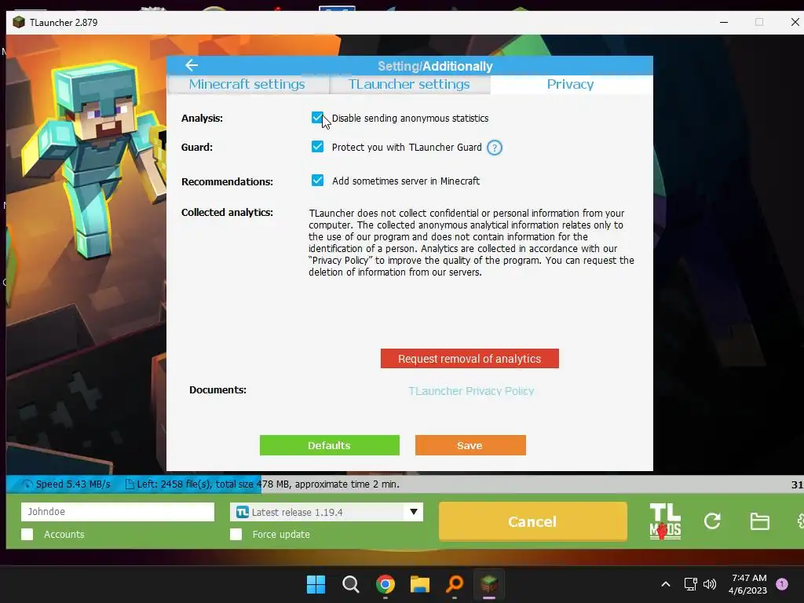The width and height of the screenshot is (804, 603).
Task: Click the Johndoe username field
Action: click(x=118, y=512)
